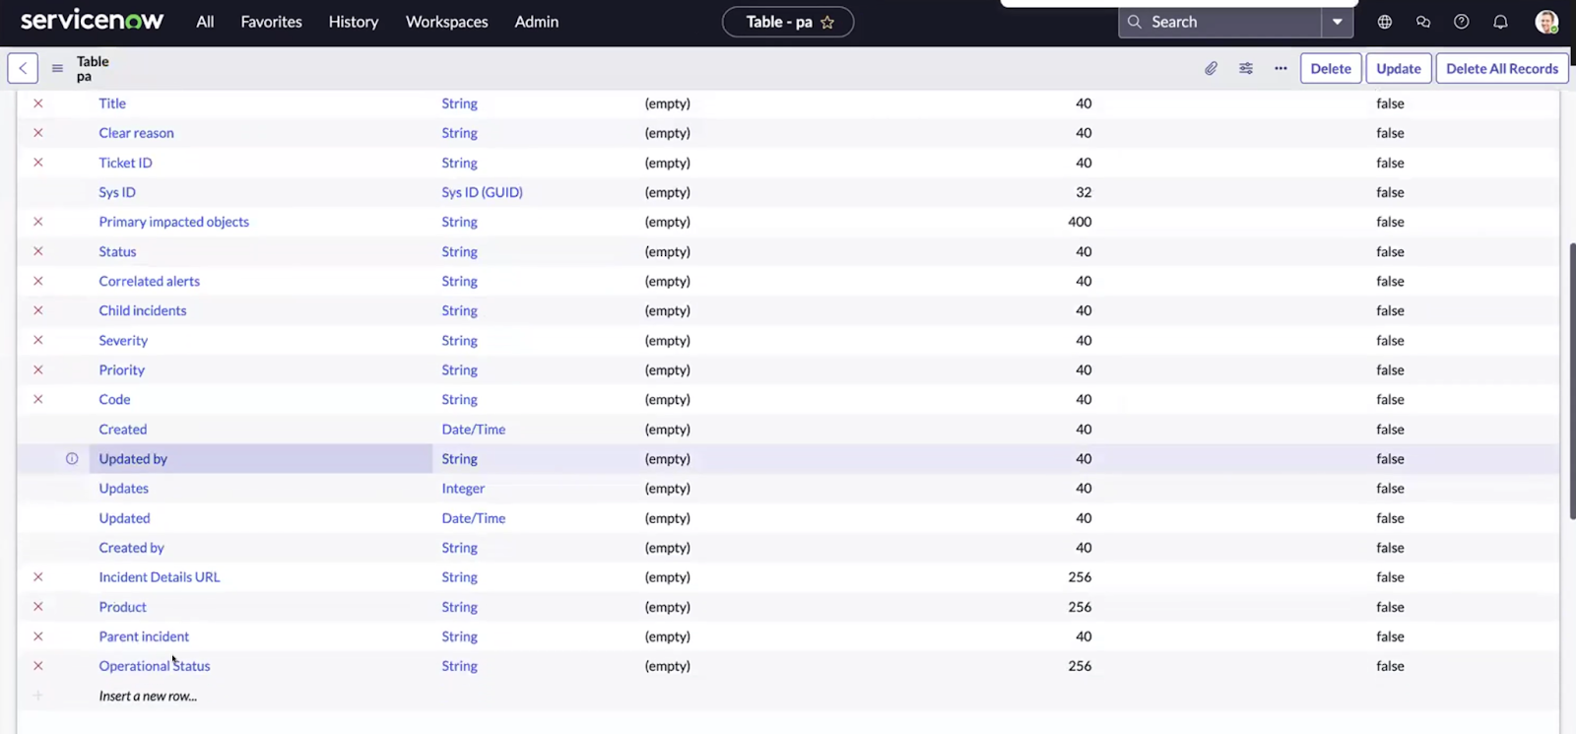This screenshot has width=1576, height=734.
Task: Remove the Operational Status row X icon
Action: coord(38,666)
